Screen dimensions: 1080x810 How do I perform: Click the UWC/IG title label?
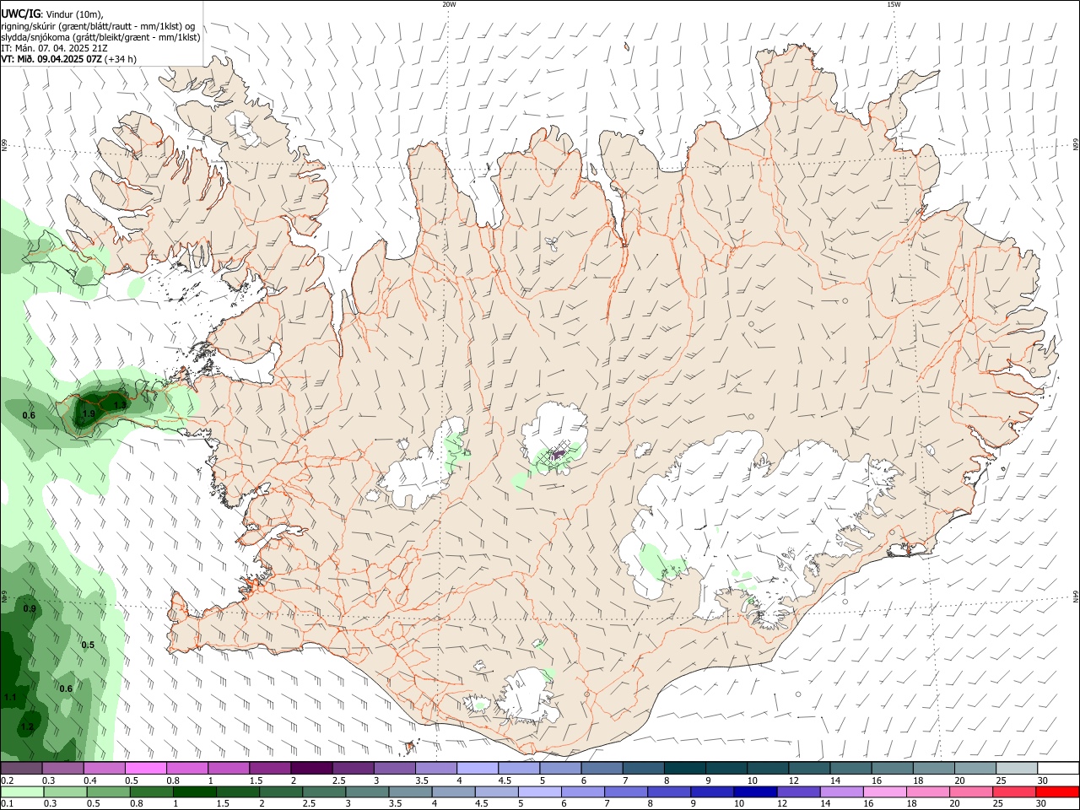(20, 13)
